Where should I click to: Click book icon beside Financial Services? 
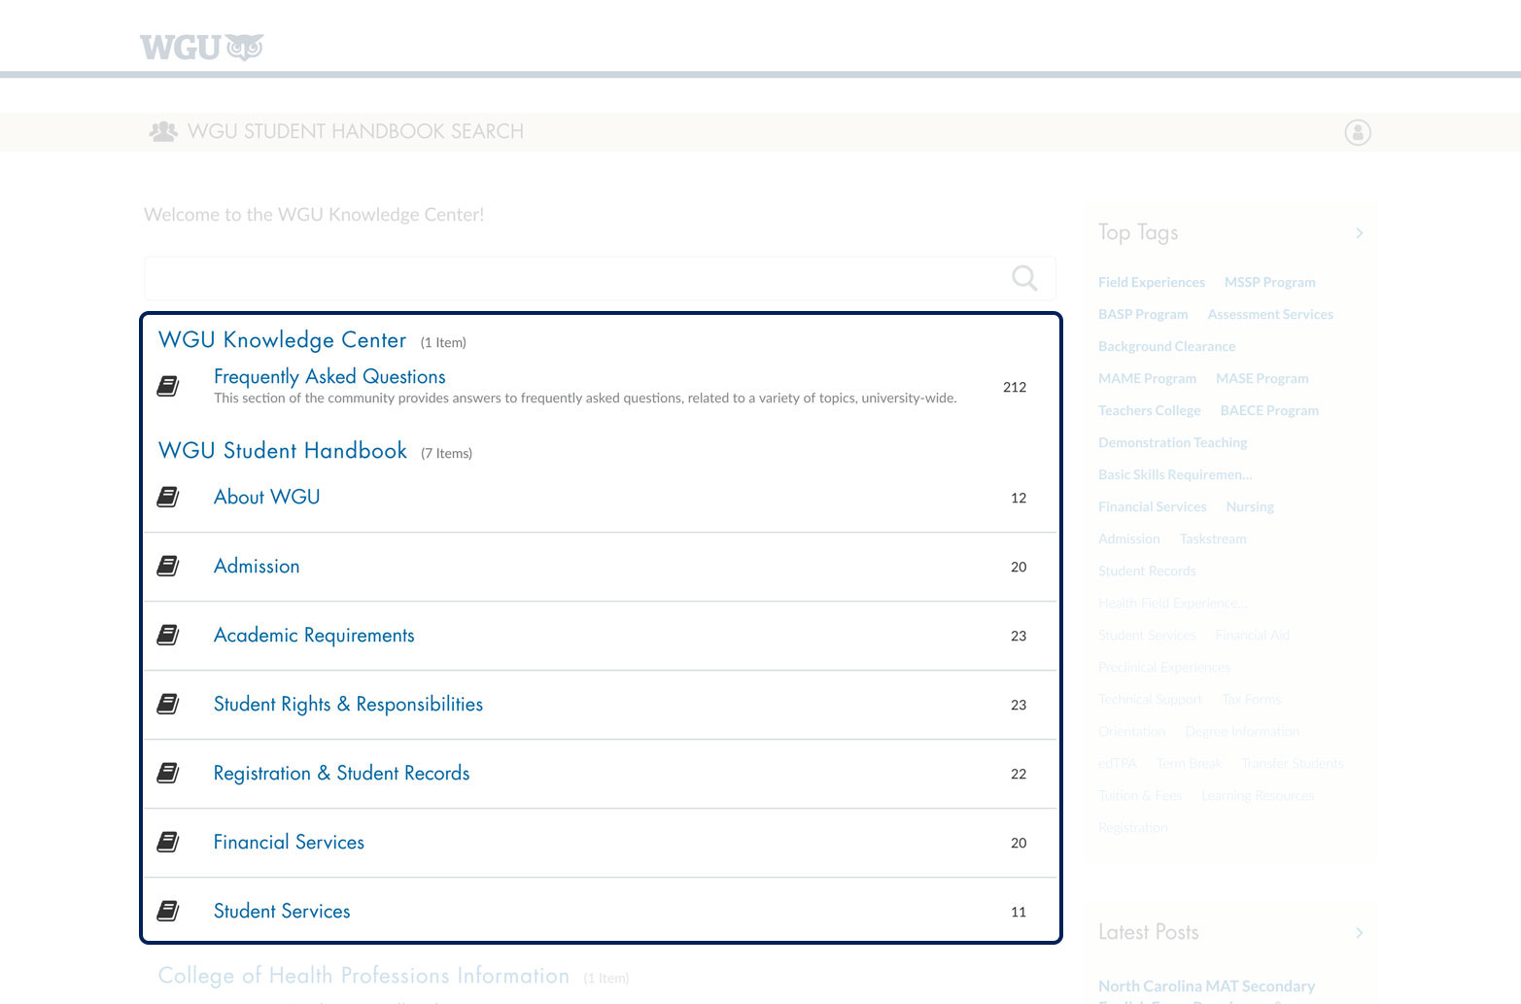(168, 842)
